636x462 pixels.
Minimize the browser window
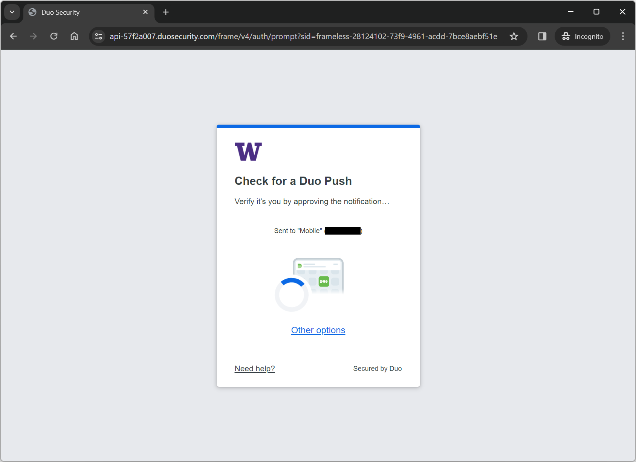click(x=571, y=12)
